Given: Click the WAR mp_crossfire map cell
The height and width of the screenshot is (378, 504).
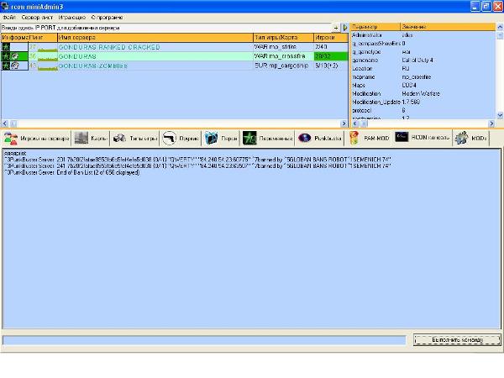Looking at the screenshot, I should 283,56.
